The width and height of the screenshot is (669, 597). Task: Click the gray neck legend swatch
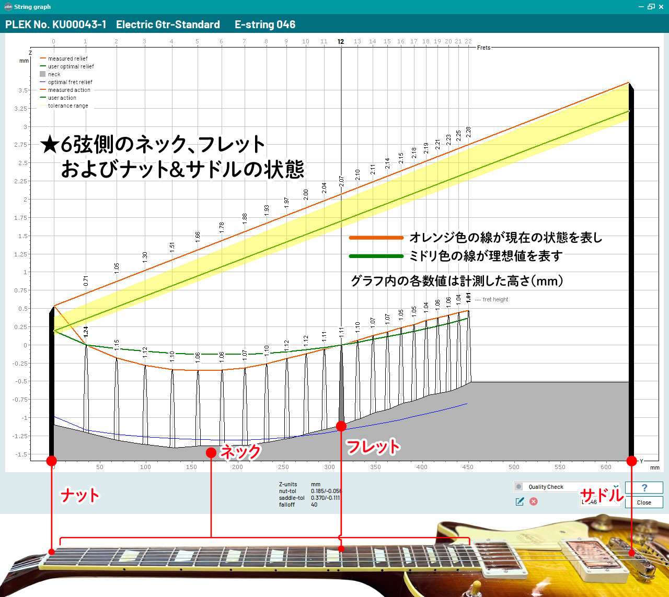coord(43,74)
